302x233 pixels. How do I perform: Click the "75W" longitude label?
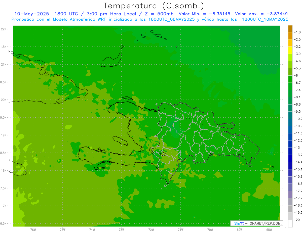click(63, 230)
